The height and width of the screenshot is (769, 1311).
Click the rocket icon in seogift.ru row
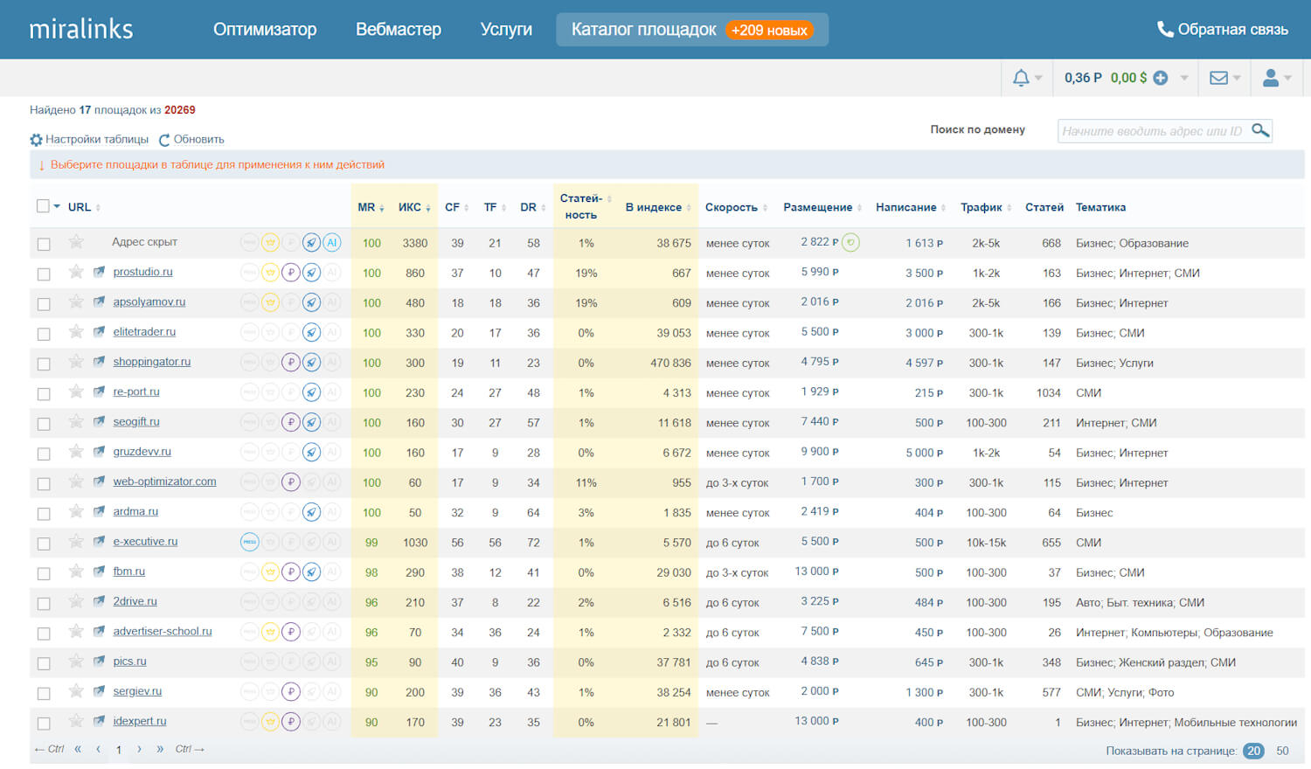click(311, 423)
